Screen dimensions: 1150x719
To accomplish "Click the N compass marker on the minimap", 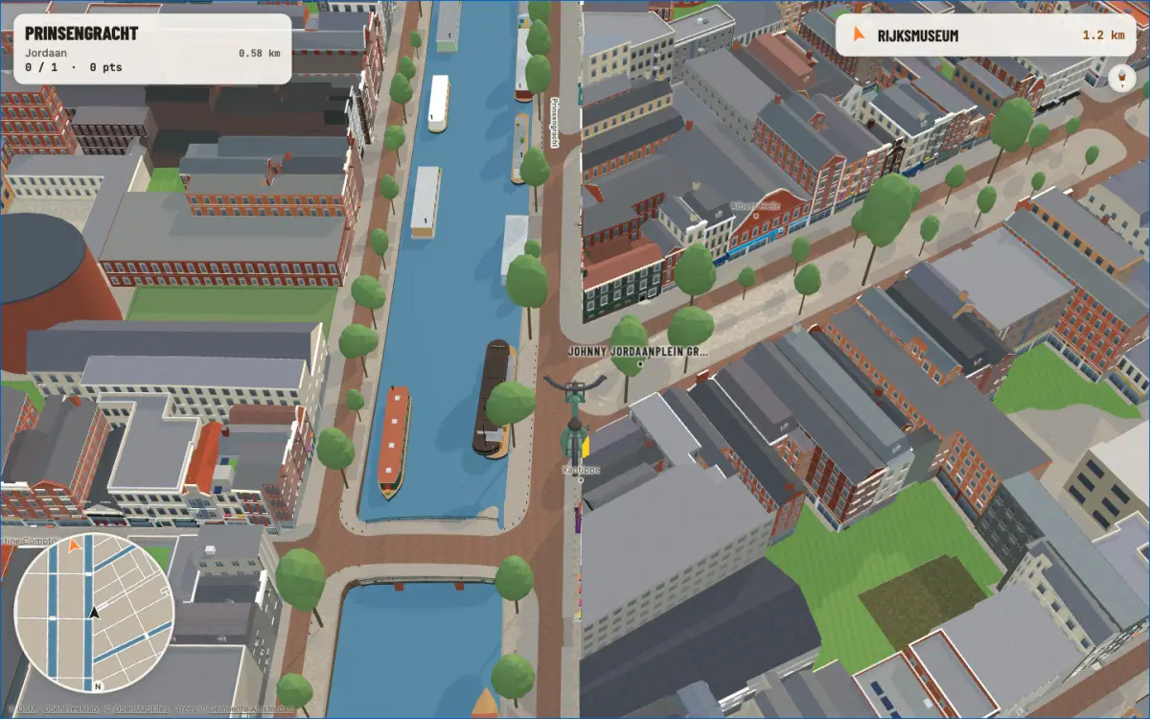I will coord(96,686).
